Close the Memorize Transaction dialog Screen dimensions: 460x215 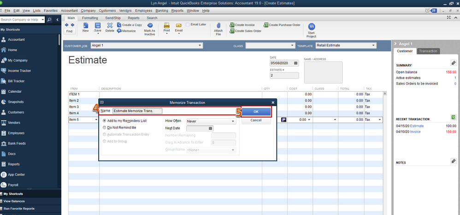273,102
